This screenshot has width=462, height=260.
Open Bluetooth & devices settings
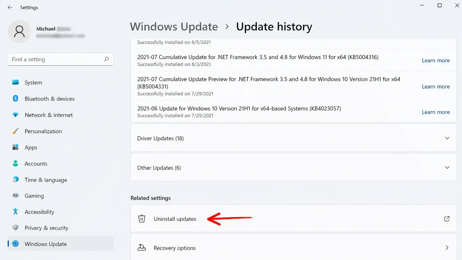61,99
